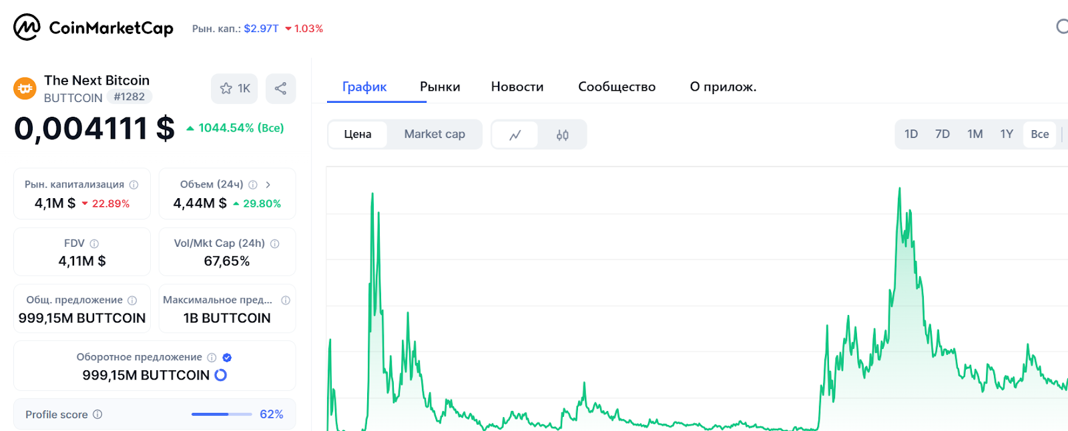Click The Next Bitcoin coin name

pos(97,81)
